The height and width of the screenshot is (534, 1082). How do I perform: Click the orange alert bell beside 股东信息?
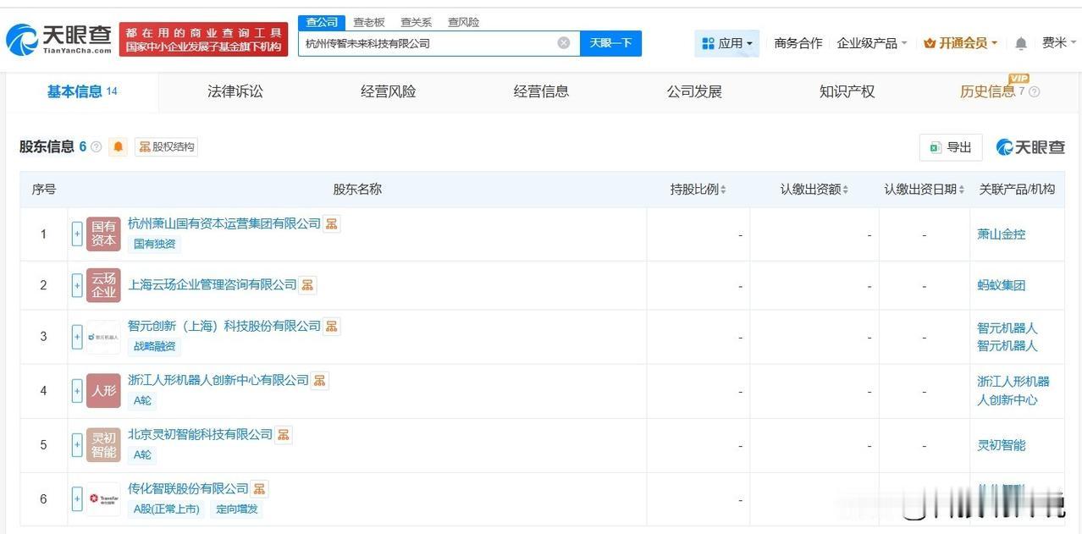[119, 146]
